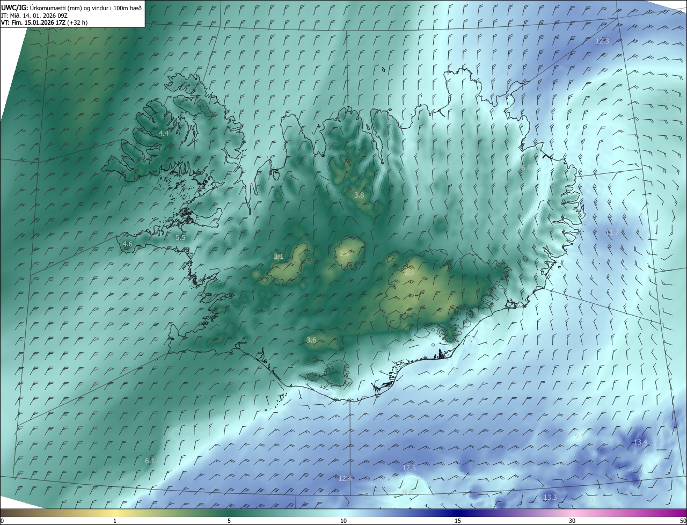Viewport: 687px width, 525px height.
Task: Select the 3.6 value label in the south
Action: tap(311, 340)
